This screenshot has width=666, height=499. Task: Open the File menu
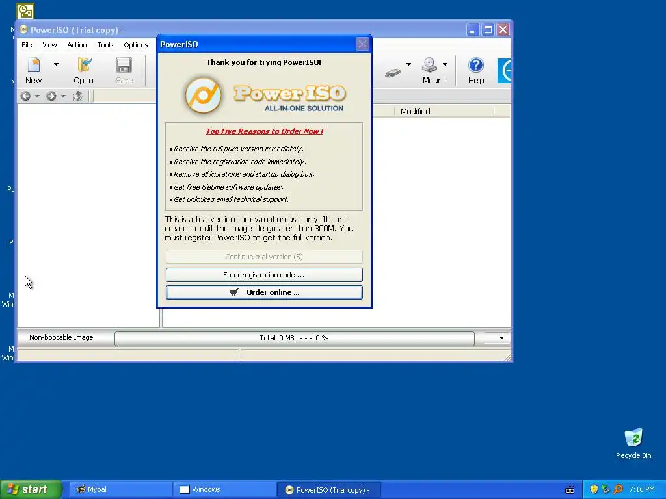coord(27,45)
